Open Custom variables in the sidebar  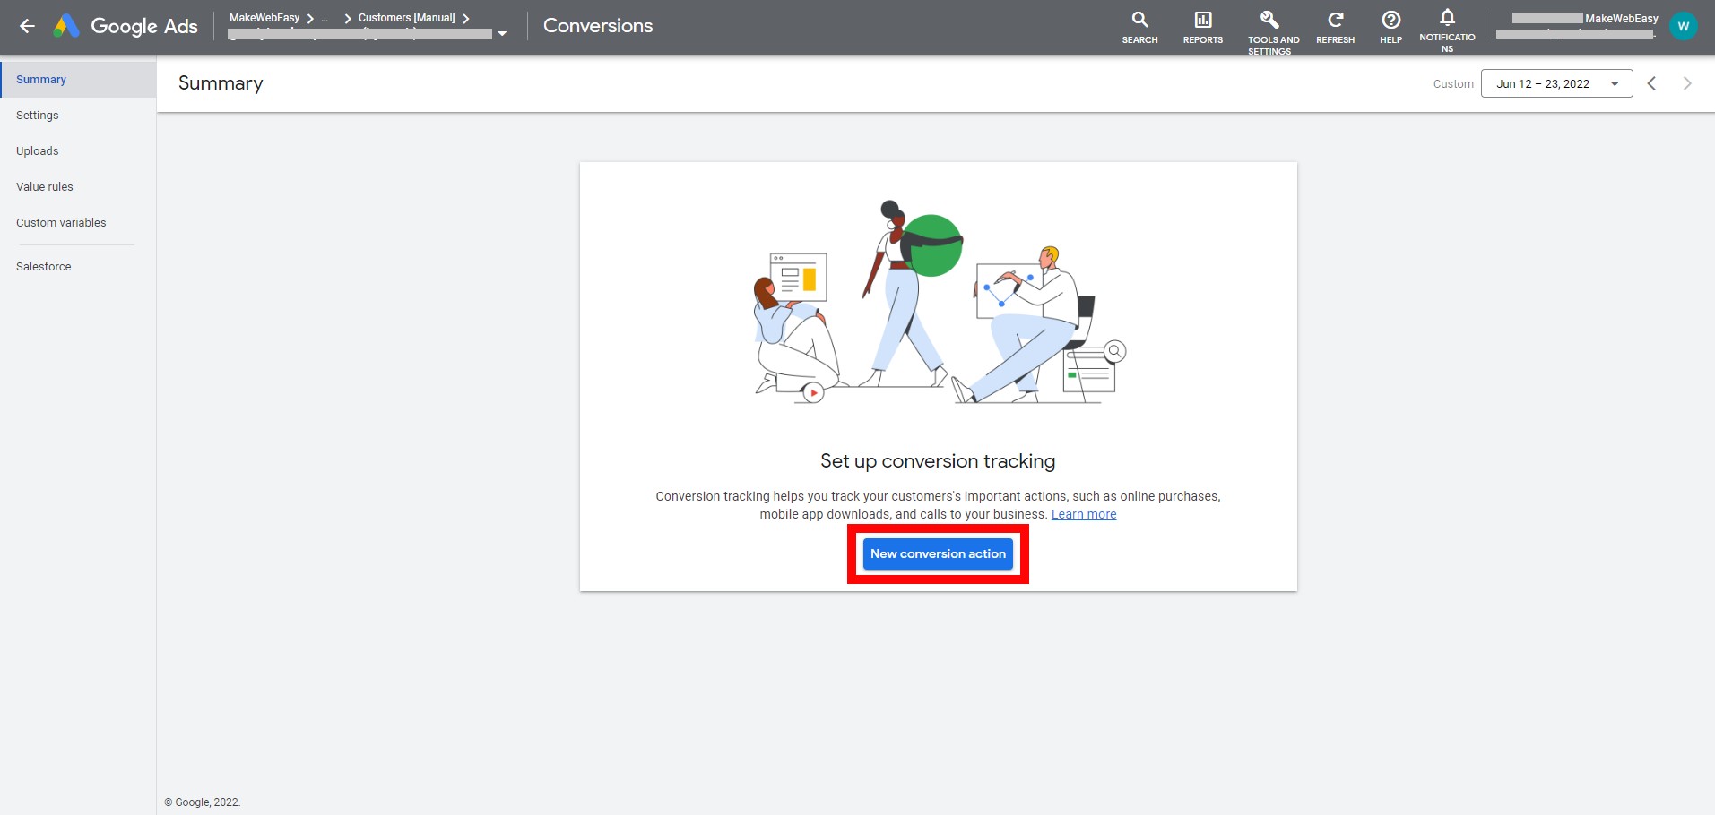(61, 222)
